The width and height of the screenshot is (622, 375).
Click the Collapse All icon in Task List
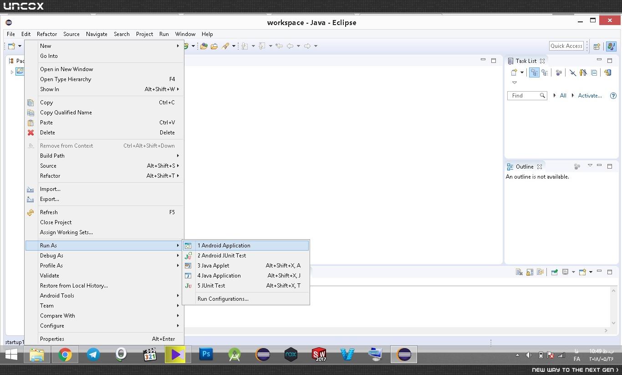(x=594, y=72)
